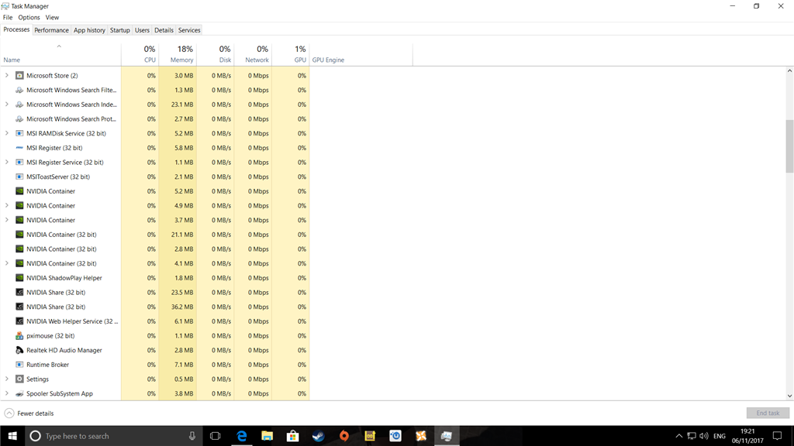Image resolution: width=794 pixels, height=446 pixels.
Task: Select the Microsoft Windows Search Prot... row name
Action: [71, 118]
